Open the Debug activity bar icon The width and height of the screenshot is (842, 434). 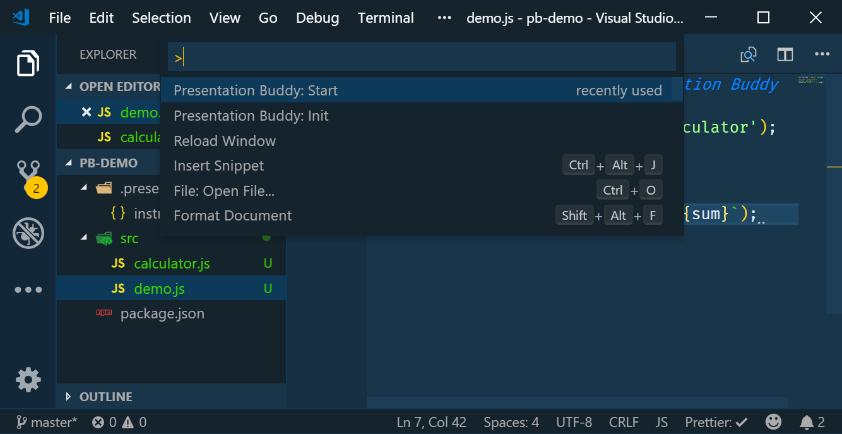pos(28,233)
